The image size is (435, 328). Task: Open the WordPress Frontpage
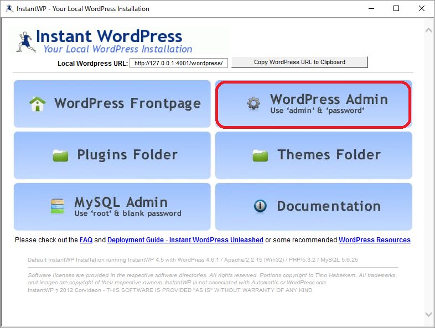coord(112,103)
